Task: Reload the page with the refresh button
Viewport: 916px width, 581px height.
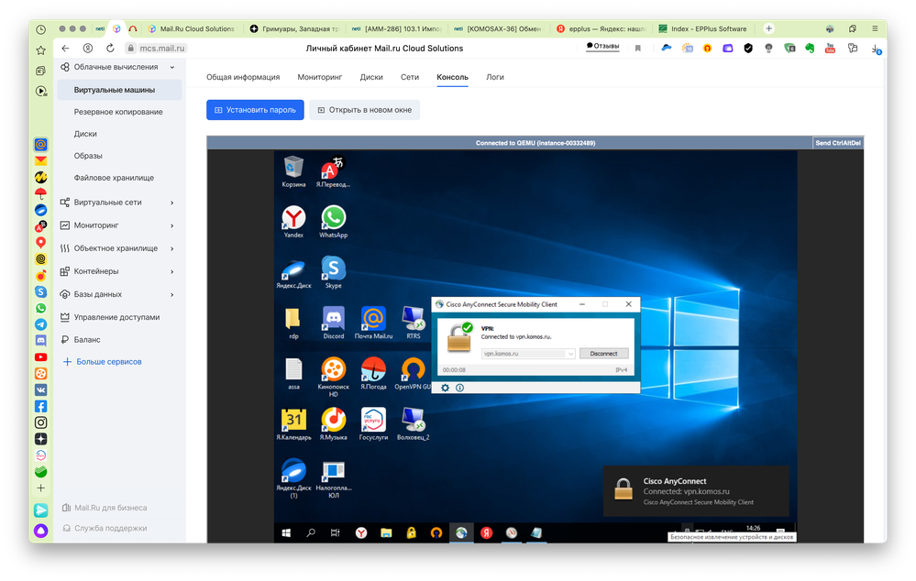Action: (x=110, y=48)
